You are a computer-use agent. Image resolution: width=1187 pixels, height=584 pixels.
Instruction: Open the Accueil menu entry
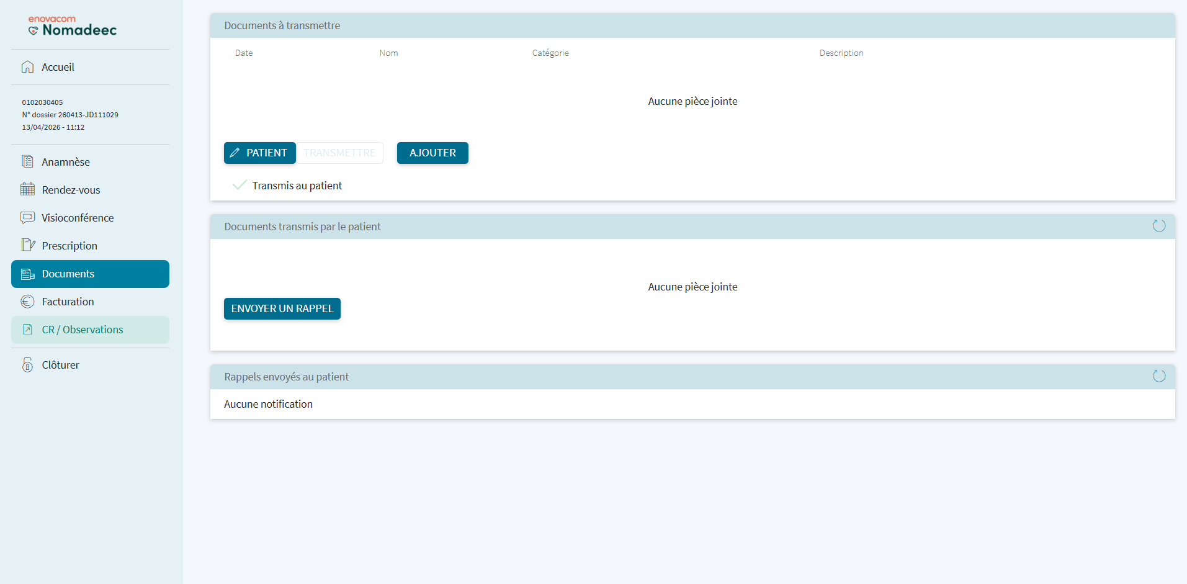tap(90, 67)
